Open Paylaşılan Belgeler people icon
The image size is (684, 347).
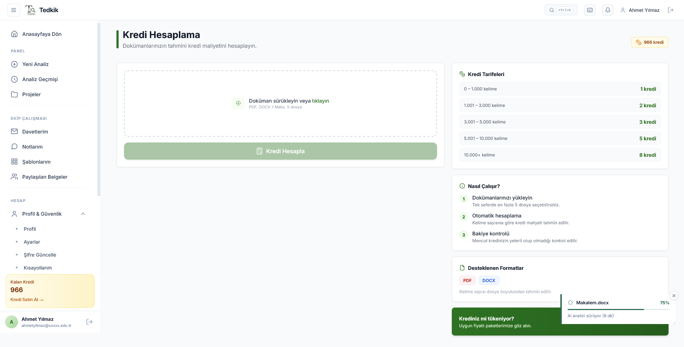coord(14,177)
